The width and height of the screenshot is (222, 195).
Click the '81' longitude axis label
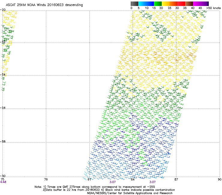89,179
